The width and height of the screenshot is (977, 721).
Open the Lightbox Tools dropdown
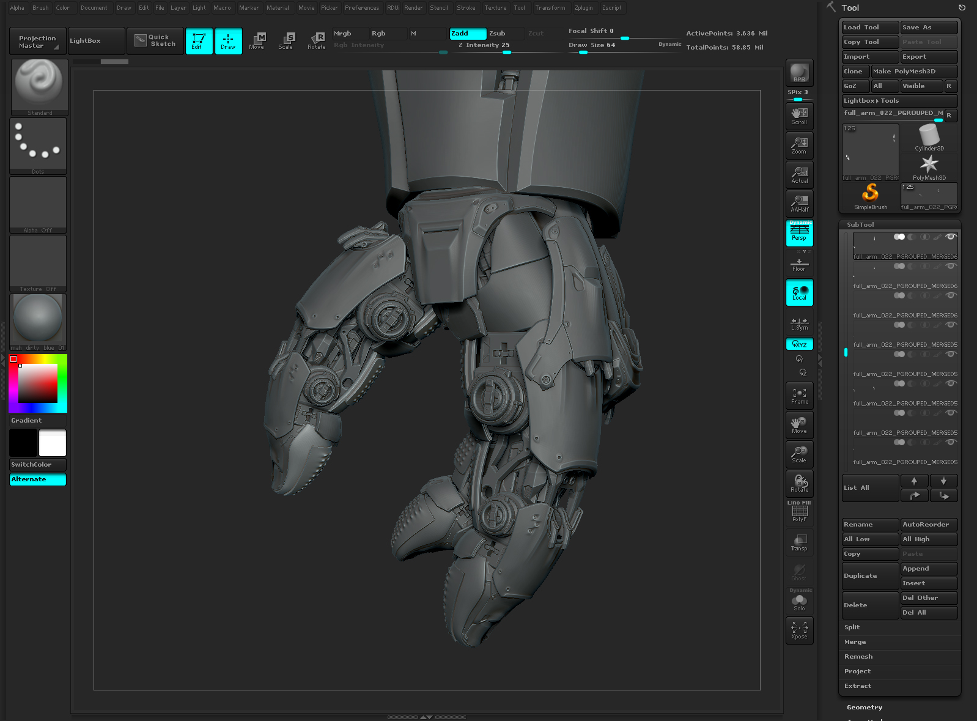[x=899, y=101]
